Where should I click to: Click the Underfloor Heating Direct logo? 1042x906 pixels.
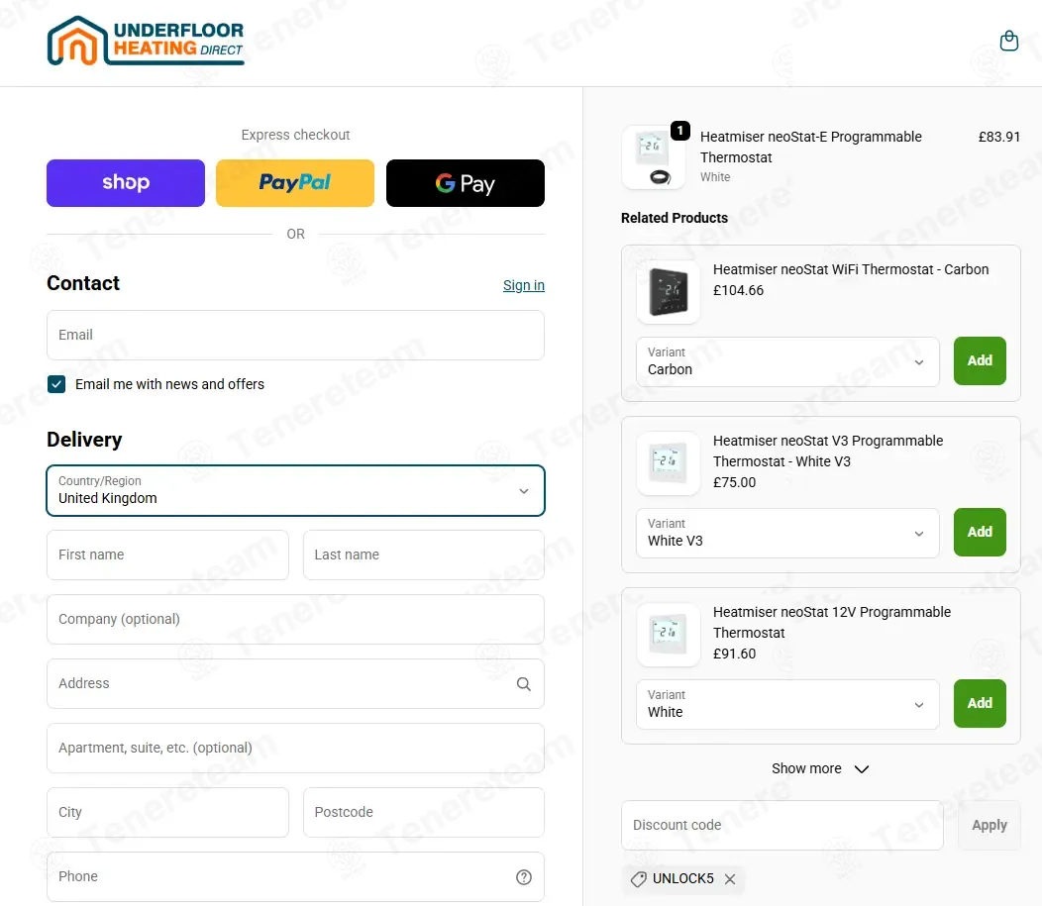click(146, 42)
